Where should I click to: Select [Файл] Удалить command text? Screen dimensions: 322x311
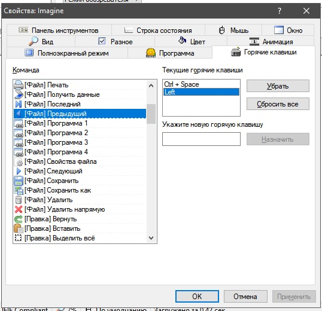[48, 200]
